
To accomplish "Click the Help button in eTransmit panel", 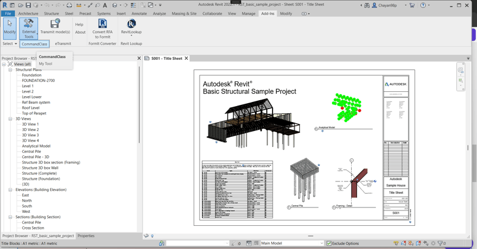I will (x=79, y=24).
